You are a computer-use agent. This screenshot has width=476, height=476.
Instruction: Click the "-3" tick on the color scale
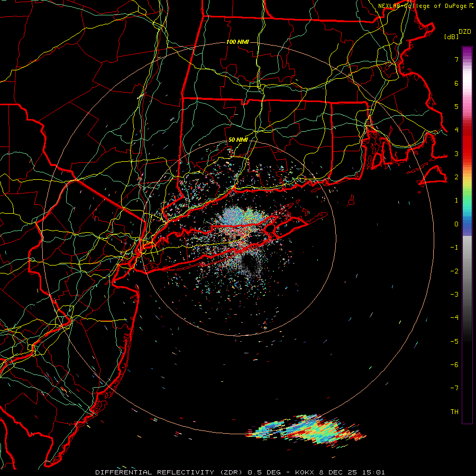point(454,295)
